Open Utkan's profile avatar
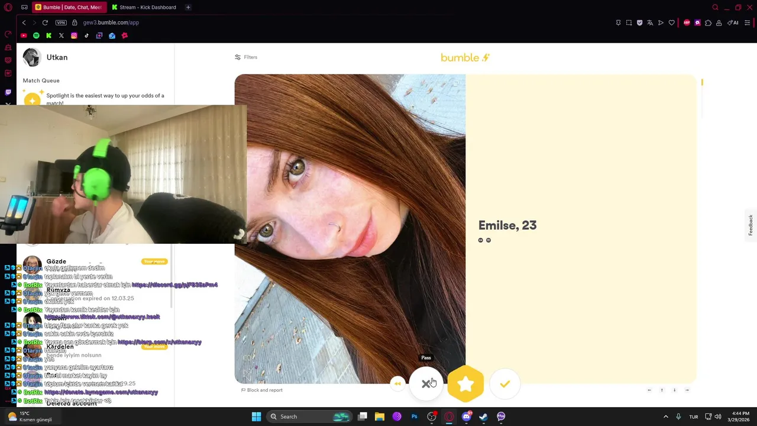The image size is (757, 426). pyautogui.click(x=32, y=57)
